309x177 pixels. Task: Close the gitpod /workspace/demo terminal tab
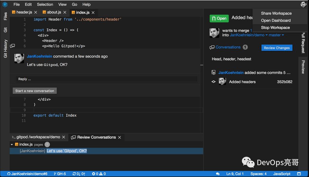click(63, 137)
